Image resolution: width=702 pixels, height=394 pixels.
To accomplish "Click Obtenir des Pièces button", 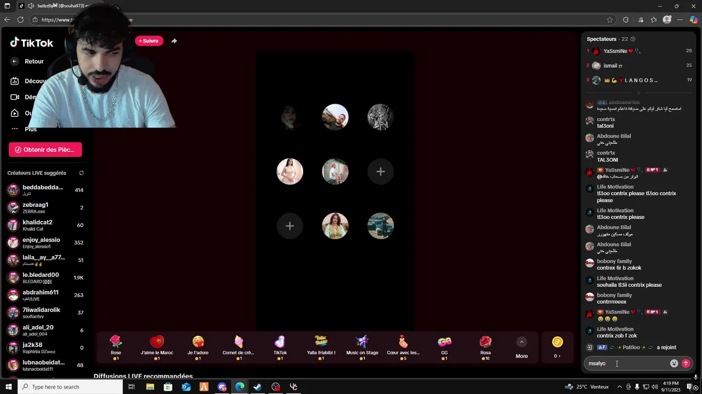I will click(45, 149).
